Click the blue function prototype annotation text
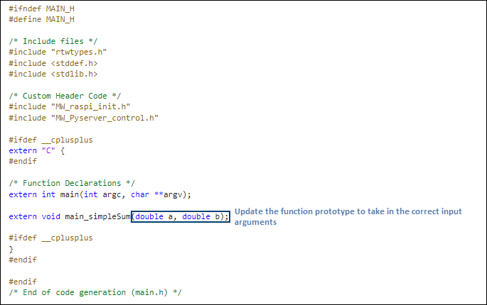This screenshot has width=487, height=305. click(x=347, y=217)
